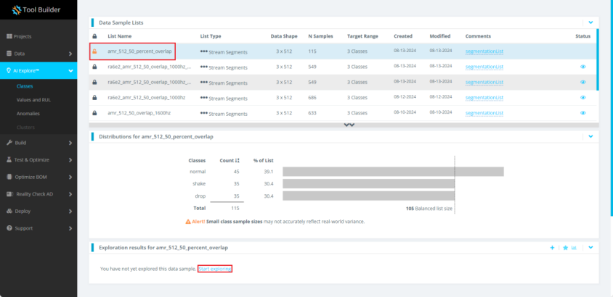Open Values and RUL section
Screen dimensions: 613x297
click(x=33, y=100)
